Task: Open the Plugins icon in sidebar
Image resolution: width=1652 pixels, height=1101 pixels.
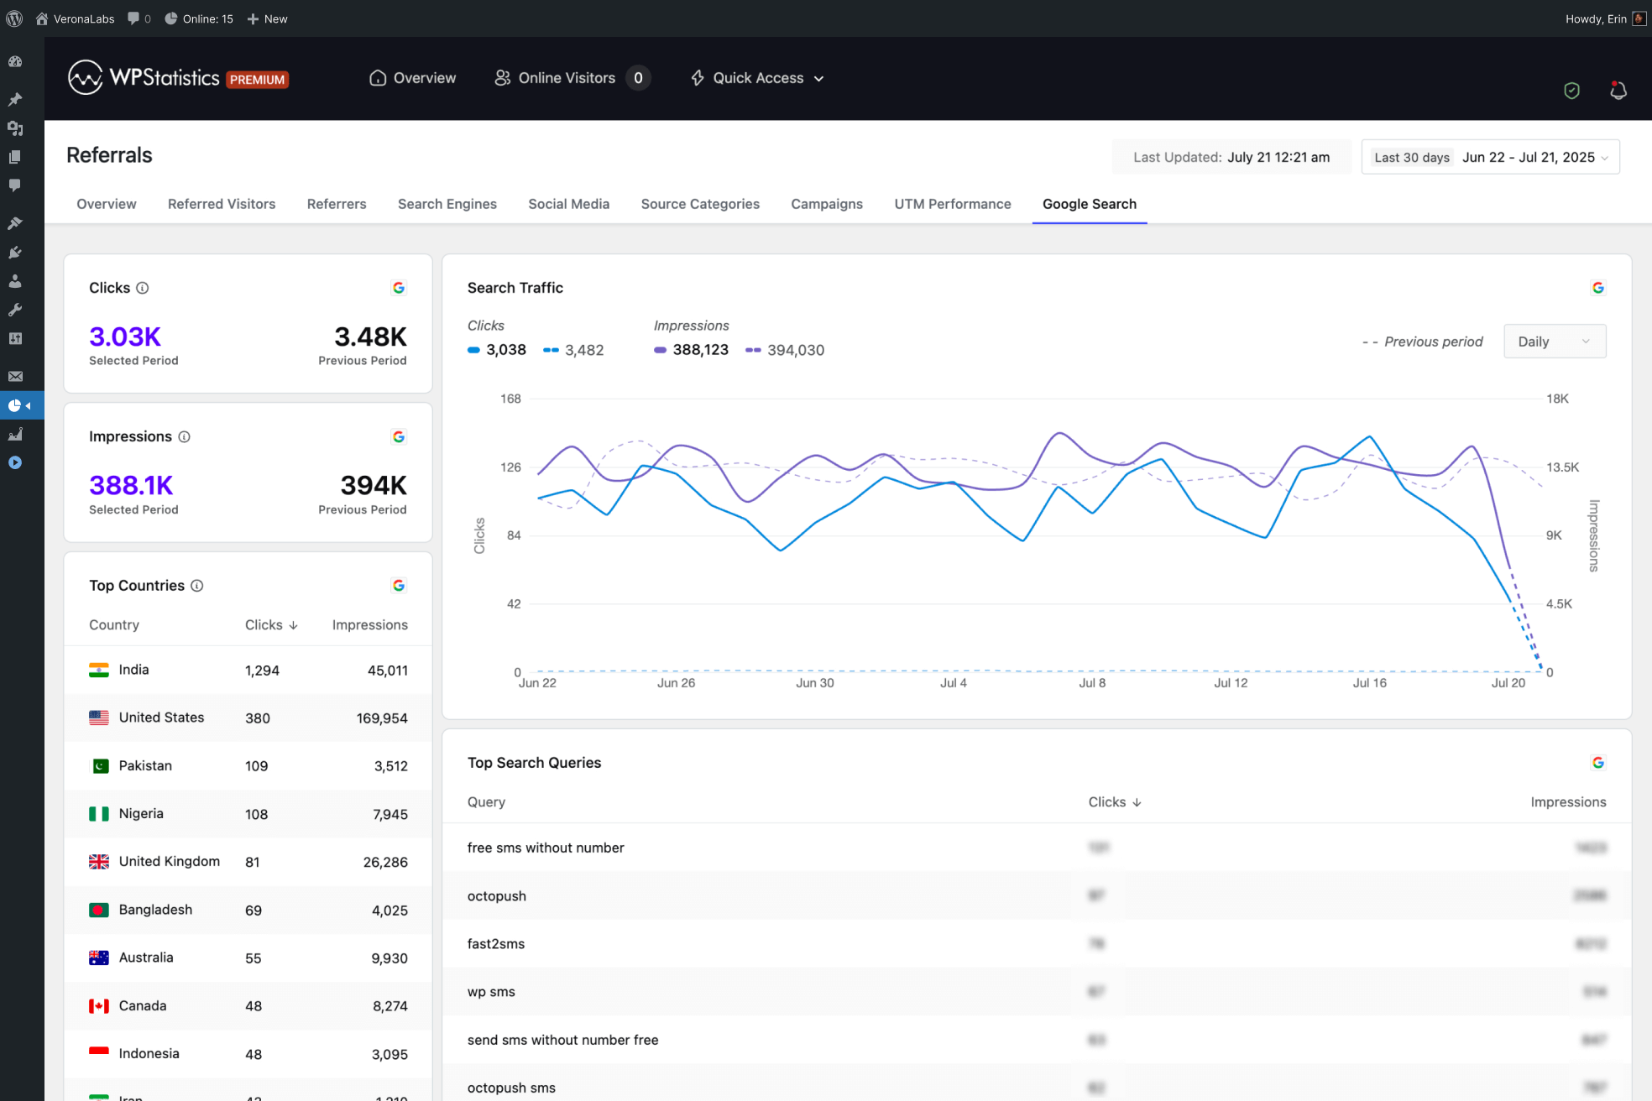Action: [15, 253]
